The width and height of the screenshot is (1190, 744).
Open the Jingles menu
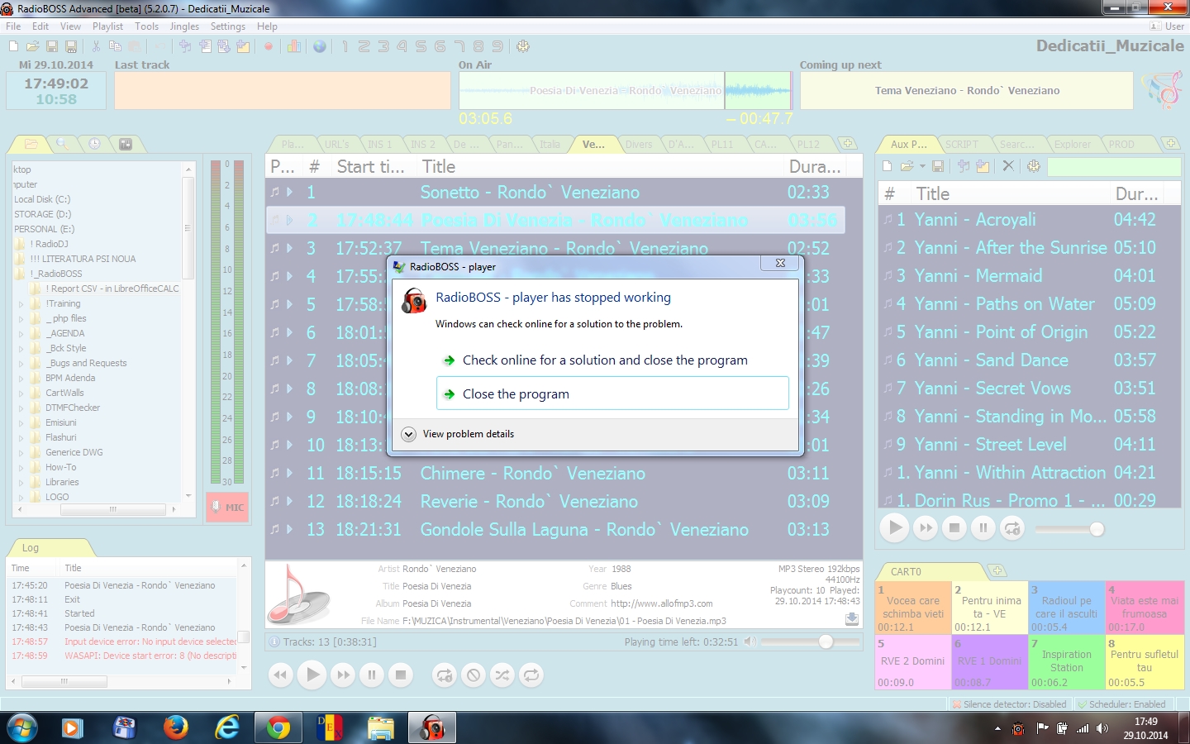pos(184,26)
